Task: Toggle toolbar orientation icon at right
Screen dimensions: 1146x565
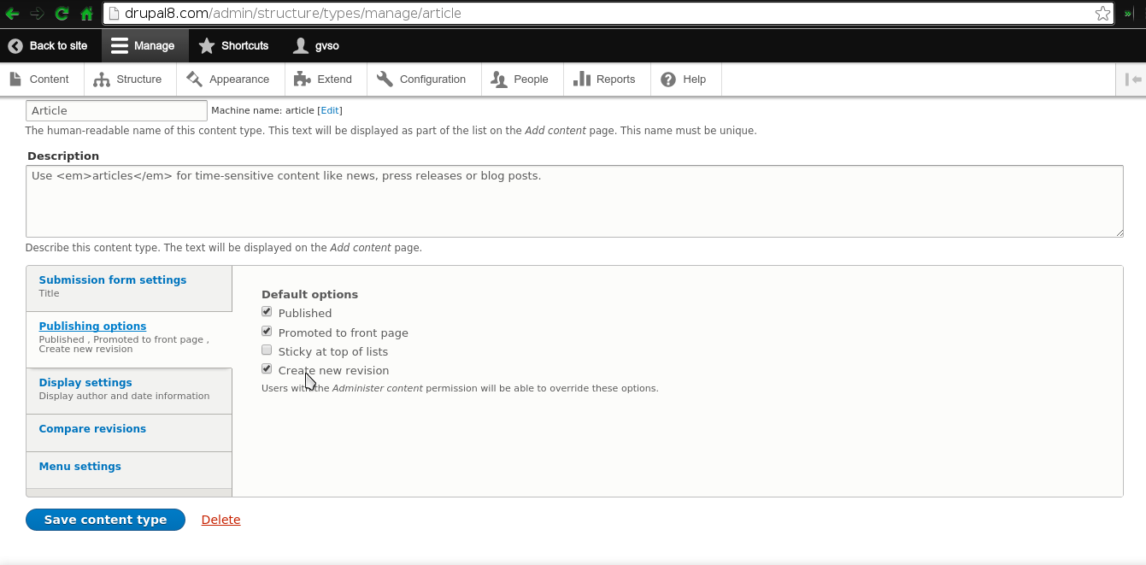Action: tap(1133, 79)
